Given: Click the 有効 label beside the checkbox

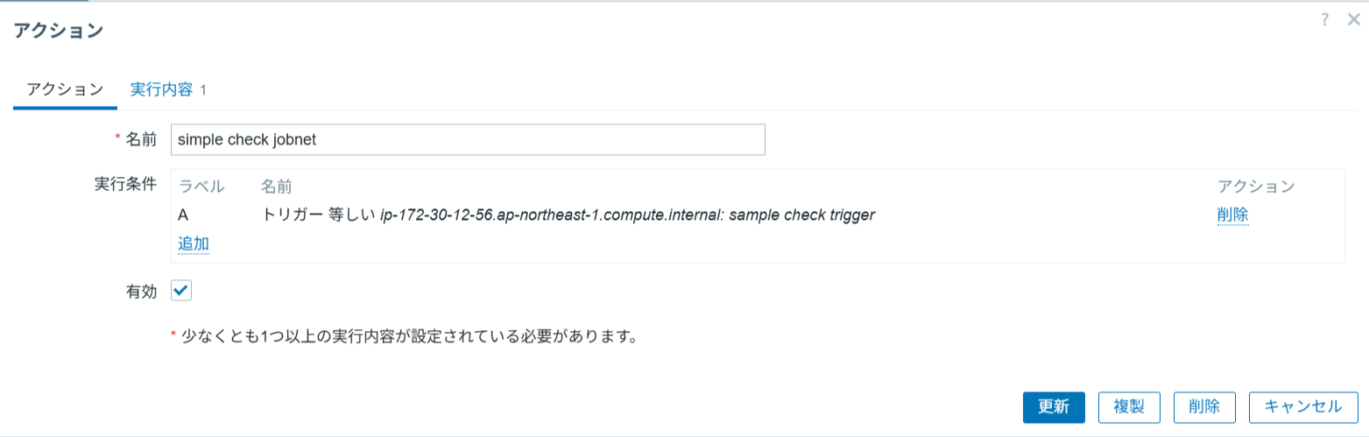Looking at the screenshot, I should tap(141, 292).
